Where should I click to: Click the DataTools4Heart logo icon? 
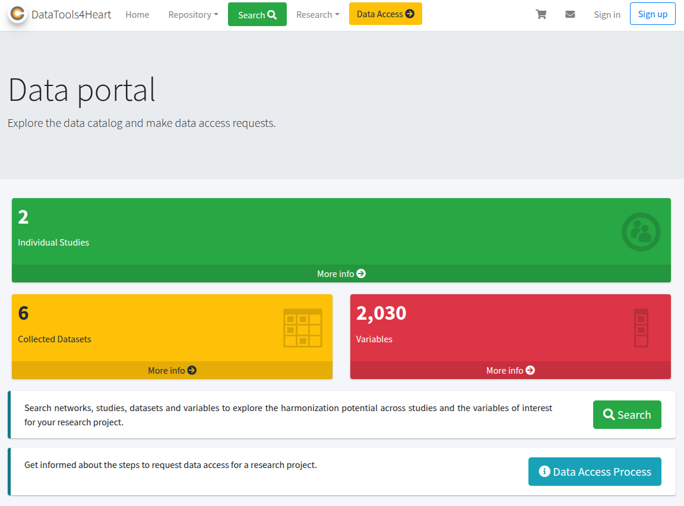tap(18, 14)
